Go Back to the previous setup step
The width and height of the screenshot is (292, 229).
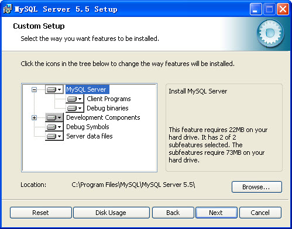pyautogui.click(x=173, y=213)
